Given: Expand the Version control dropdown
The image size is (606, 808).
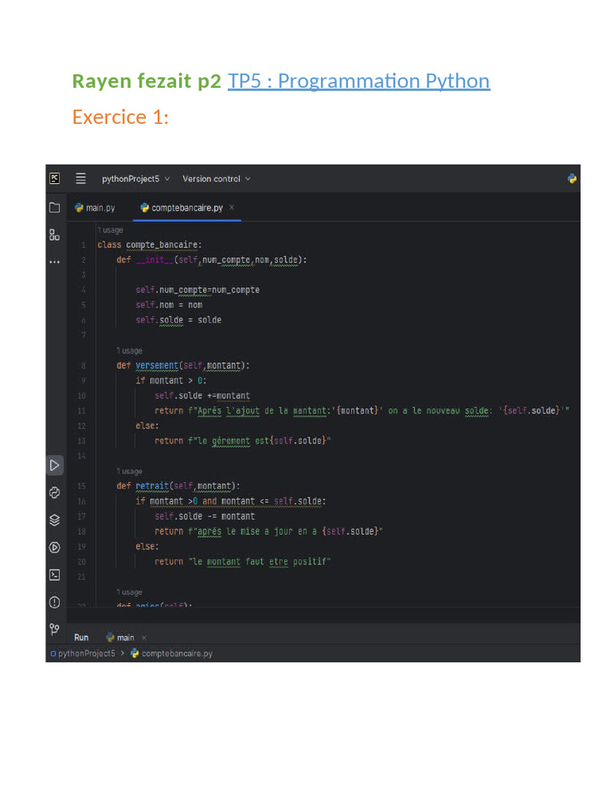Looking at the screenshot, I should coord(216,179).
